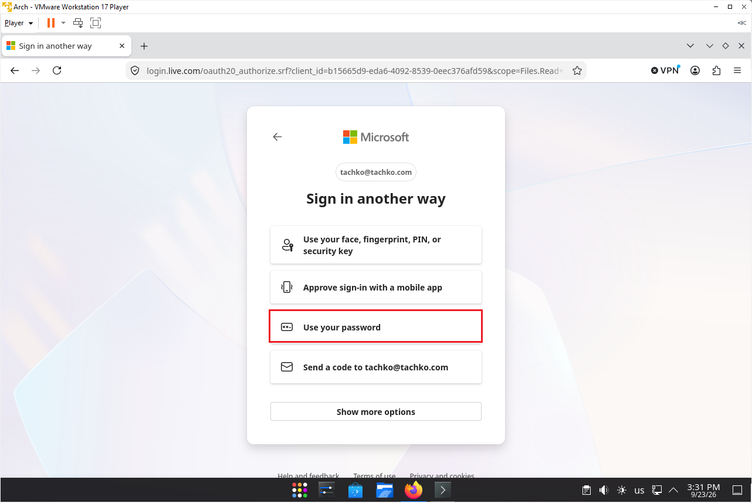Image resolution: width=752 pixels, height=503 pixels.
Task: Expand the power options arrow beside the pause button
Action: pos(63,23)
